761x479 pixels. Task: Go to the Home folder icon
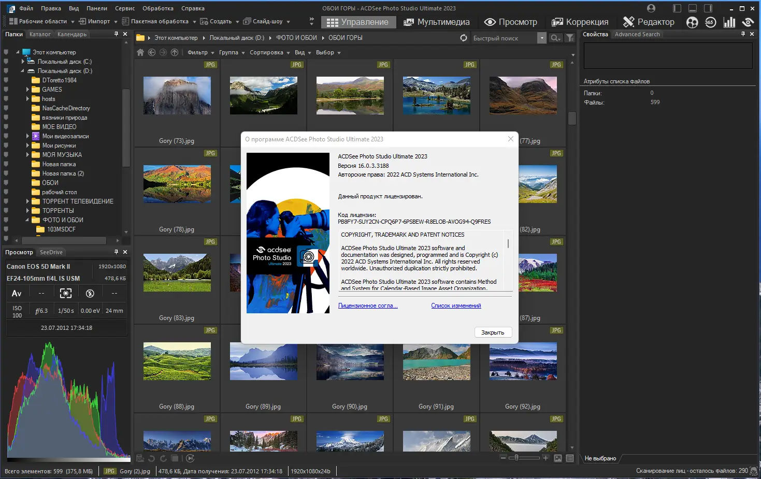click(x=140, y=52)
